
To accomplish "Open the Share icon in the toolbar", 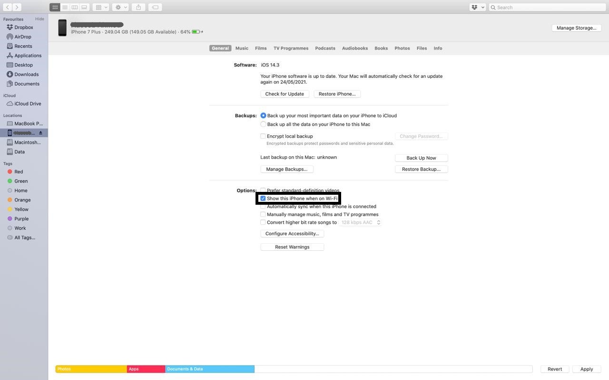I will (x=138, y=7).
